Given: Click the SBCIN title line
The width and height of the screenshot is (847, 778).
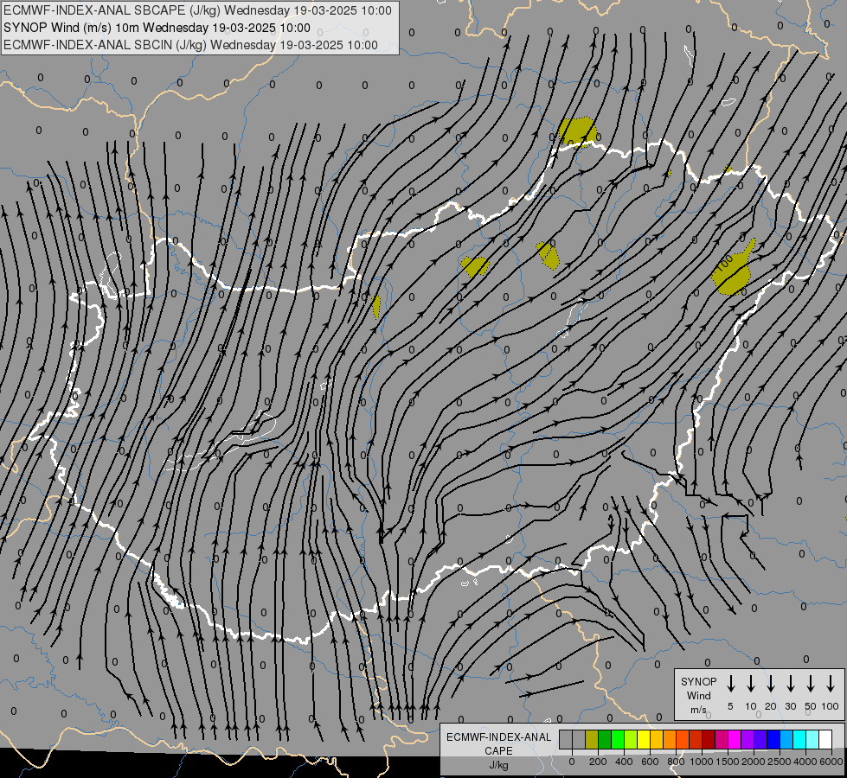Looking at the screenshot, I should pos(190,45).
